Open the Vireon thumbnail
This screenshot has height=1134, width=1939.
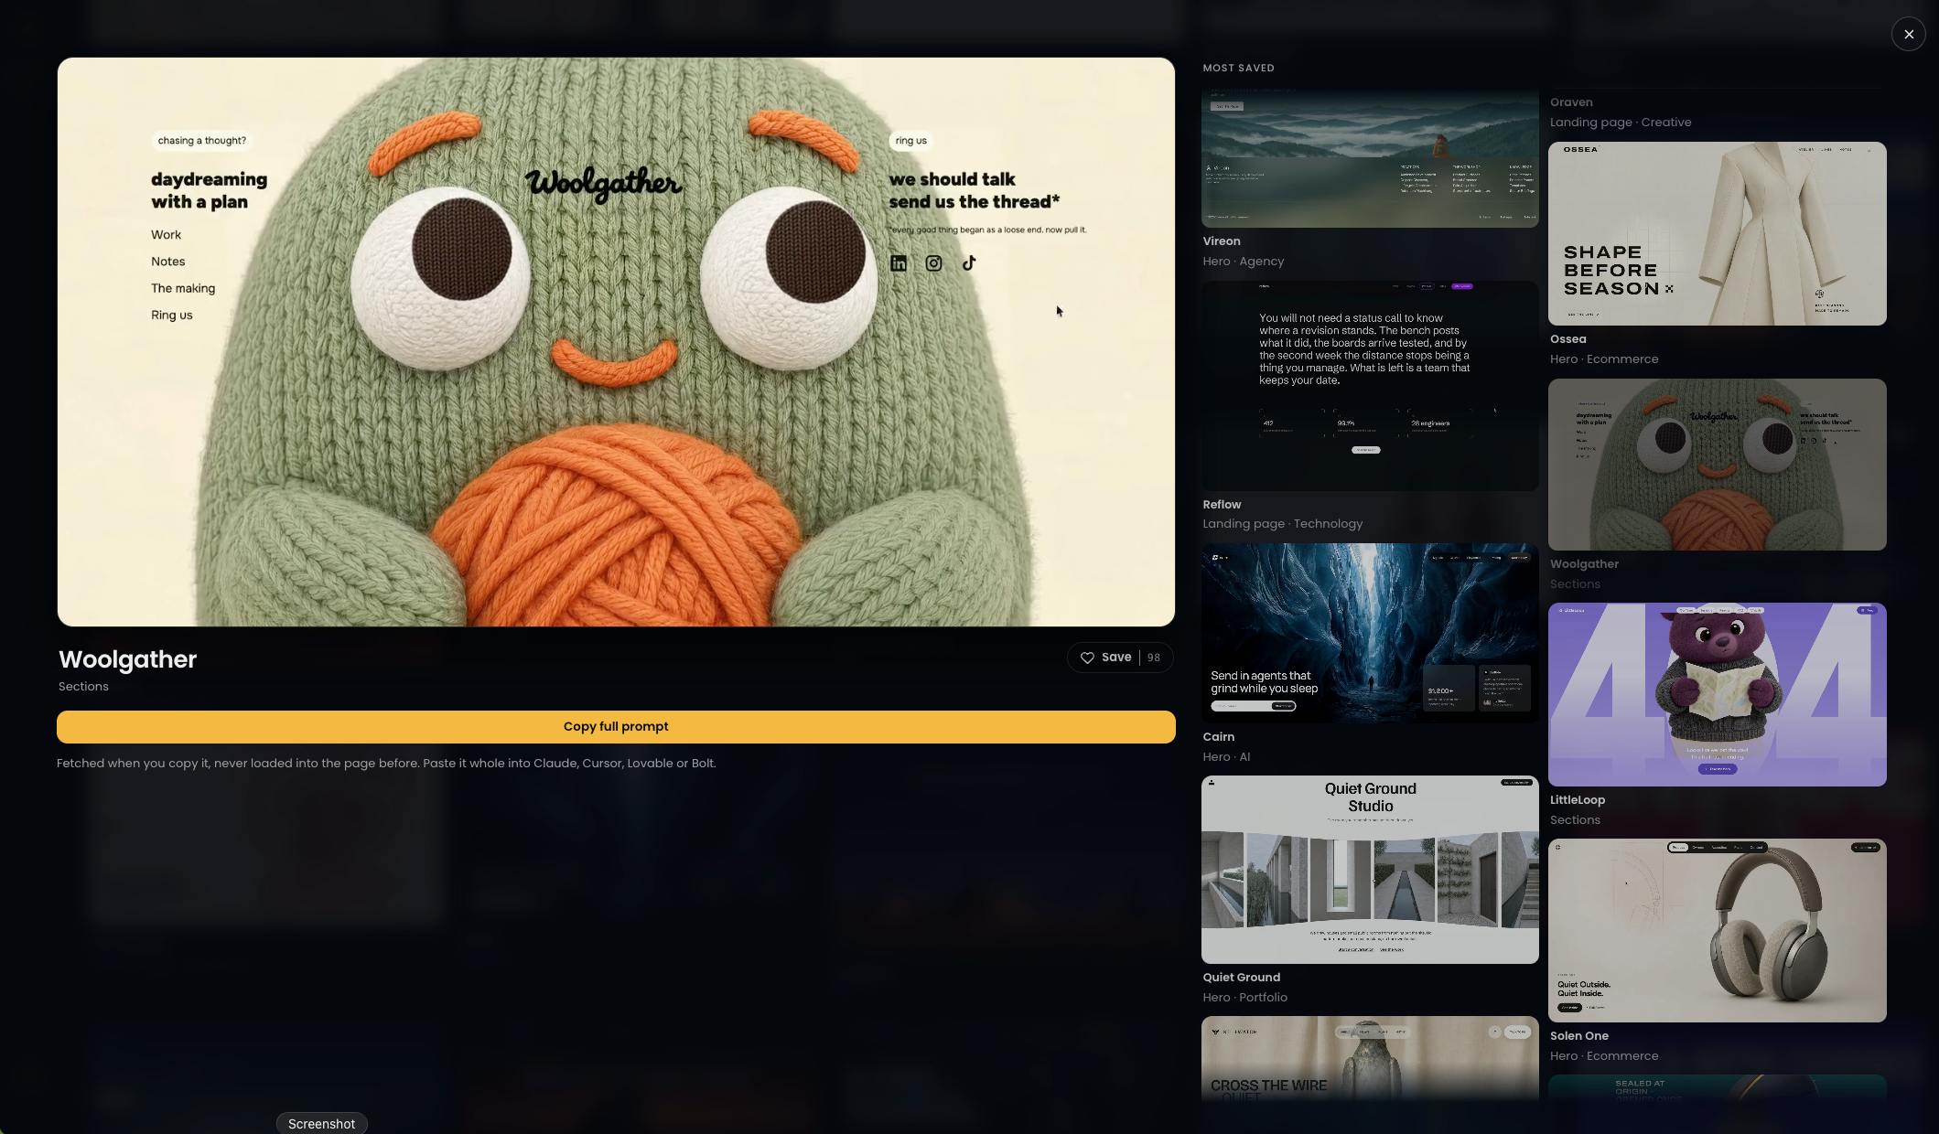(1370, 158)
